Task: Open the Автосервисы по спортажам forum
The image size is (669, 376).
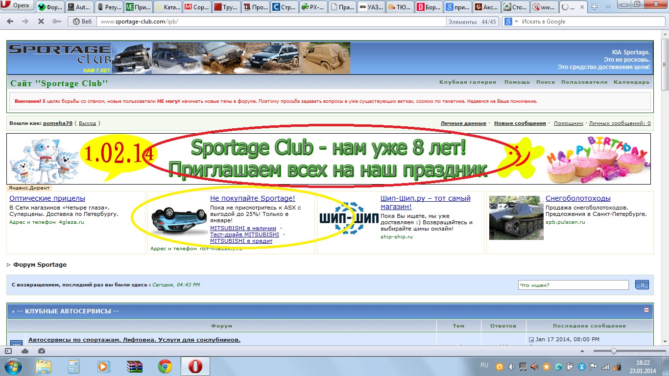Action: point(134,340)
